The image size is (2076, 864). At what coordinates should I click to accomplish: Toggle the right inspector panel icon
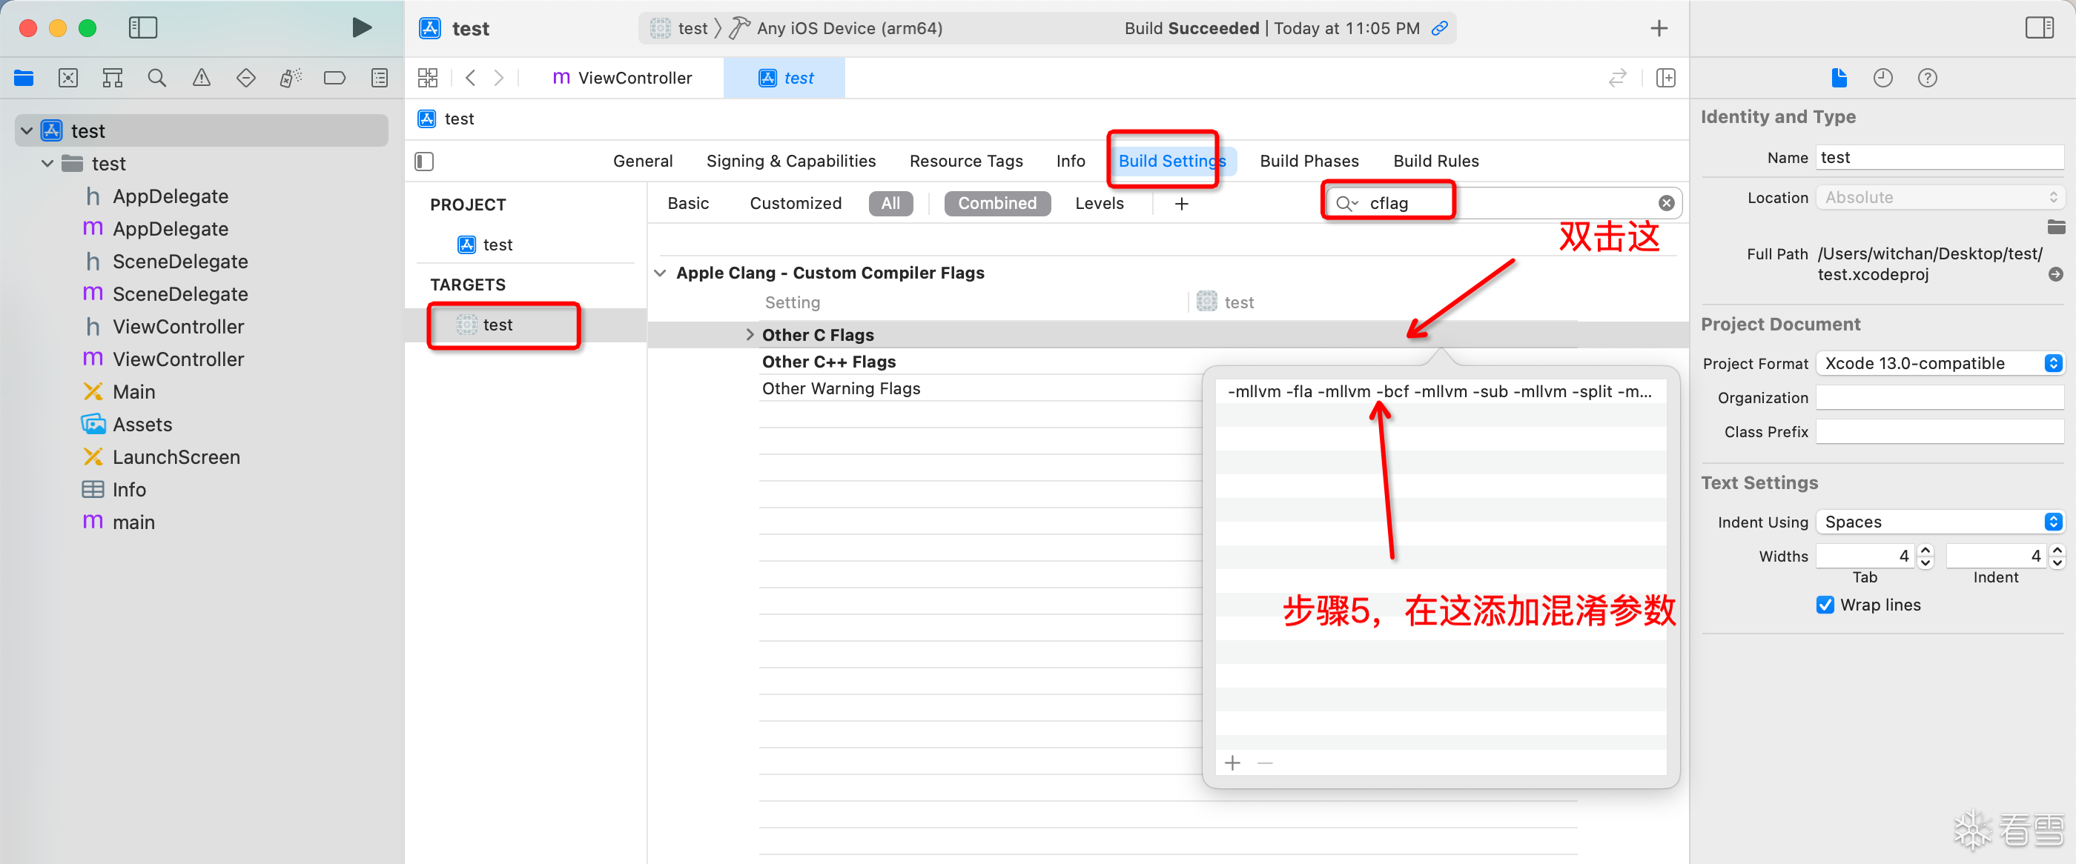[x=2039, y=28]
